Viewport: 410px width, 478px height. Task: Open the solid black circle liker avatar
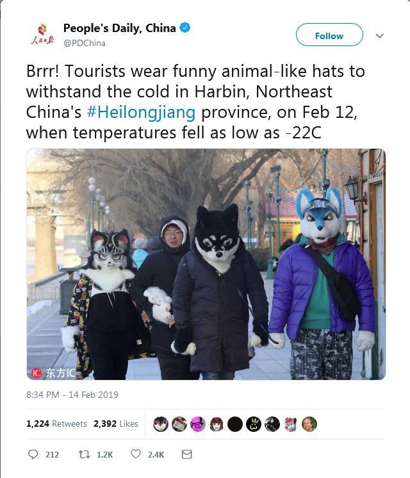click(x=235, y=424)
